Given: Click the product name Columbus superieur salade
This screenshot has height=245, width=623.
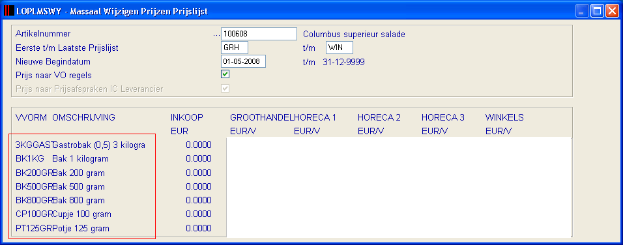Looking at the screenshot, I should [354, 35].
